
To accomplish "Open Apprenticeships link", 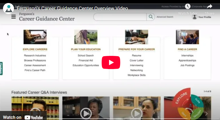I will (x=187, y=60).
